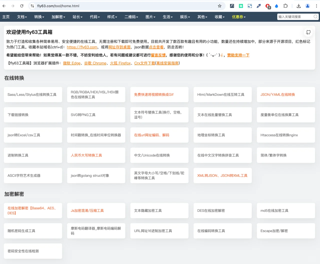Expand the 加密解密 dropdown menu
320x264 pixels.
click(x=58, y=17)
